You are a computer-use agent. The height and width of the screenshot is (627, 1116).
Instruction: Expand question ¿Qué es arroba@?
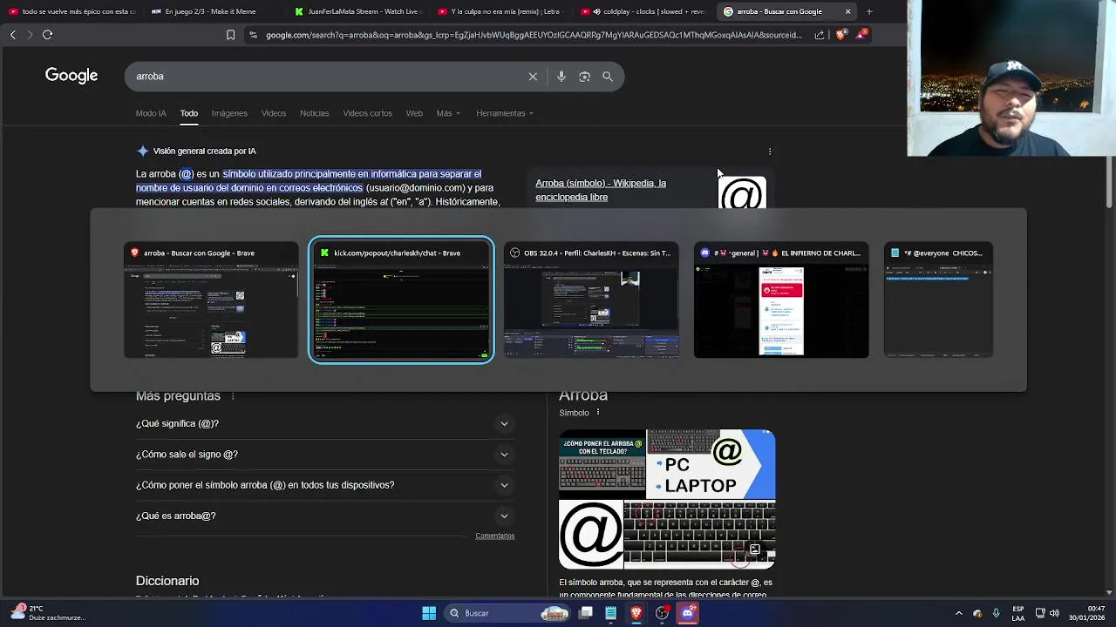click(x=323, y=516)
